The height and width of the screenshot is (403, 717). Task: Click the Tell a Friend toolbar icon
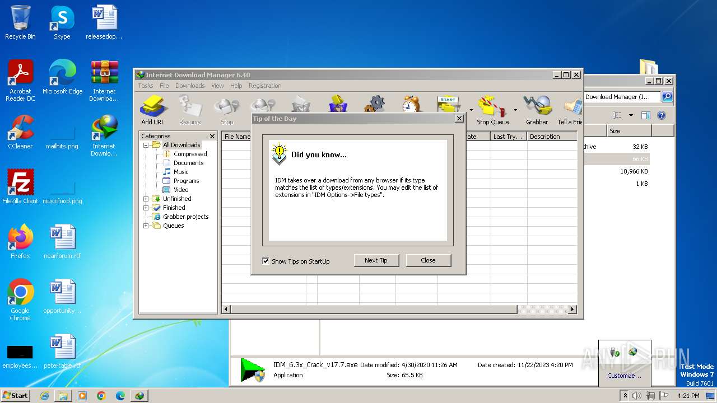[x=570, y=110]
